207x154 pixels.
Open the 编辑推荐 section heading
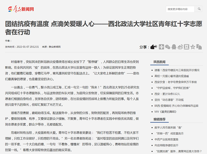coord(159,119)
